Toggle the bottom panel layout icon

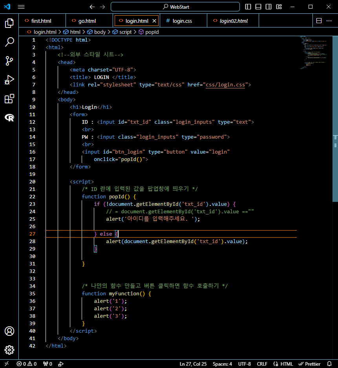258,7
